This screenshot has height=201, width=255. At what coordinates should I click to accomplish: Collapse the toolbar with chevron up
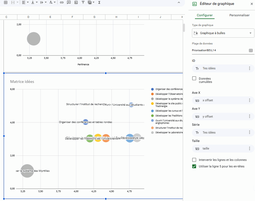click(x=179, y=2)
